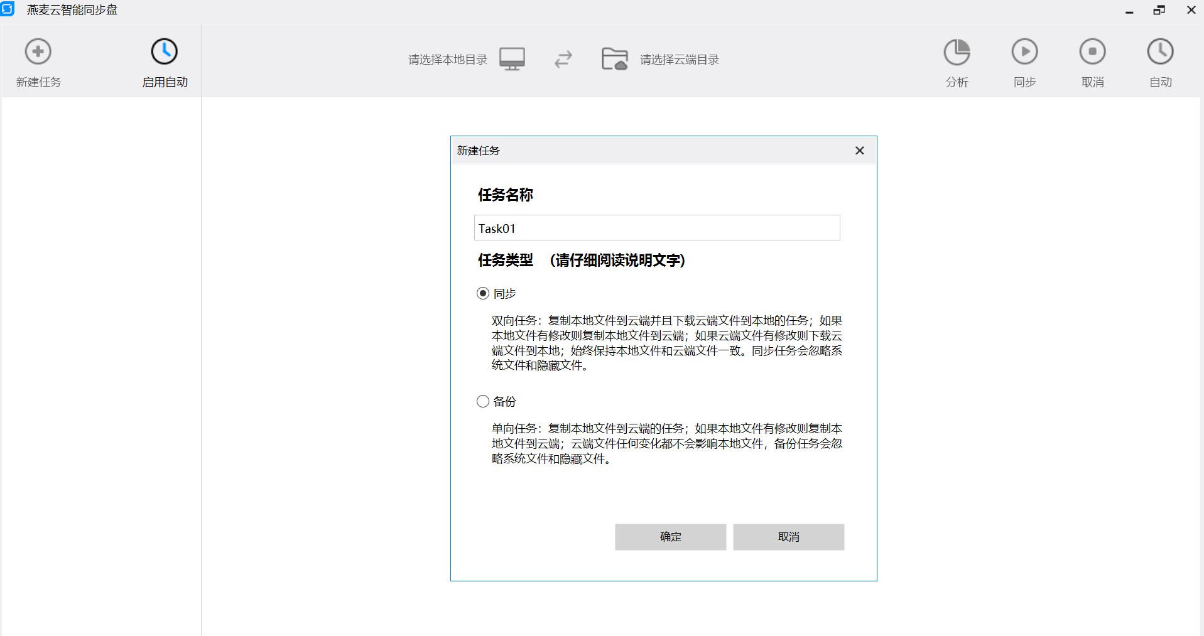Select the 同步 radio button

(x=483, y=293)
